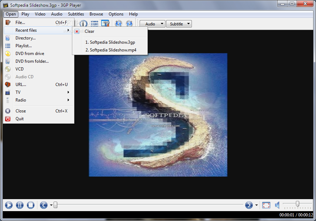Click Clear in recent files submenu
The height and width of the screenshot is (221, 316).
110,31
